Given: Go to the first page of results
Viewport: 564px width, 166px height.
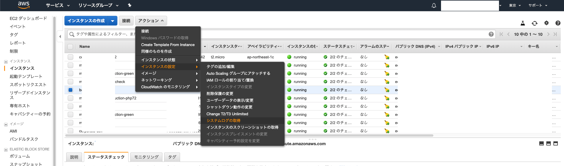Looking at the screenshot, I should click(x=501, y=34).
